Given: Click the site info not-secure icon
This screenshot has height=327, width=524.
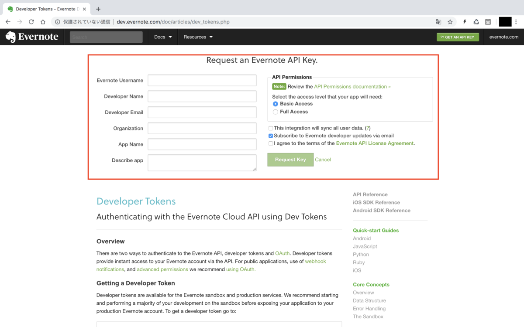Looking at the screenshot, I should click(x=57, y=22).
